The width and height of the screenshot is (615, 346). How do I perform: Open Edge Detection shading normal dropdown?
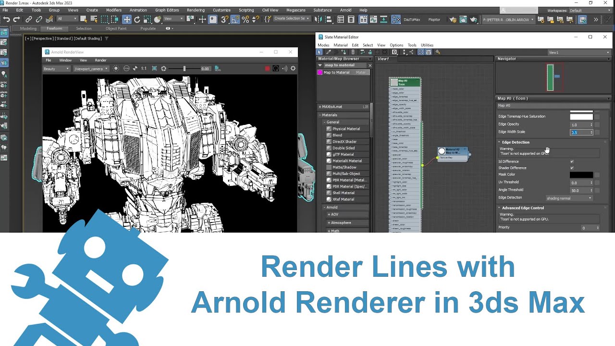pos(569,198)
